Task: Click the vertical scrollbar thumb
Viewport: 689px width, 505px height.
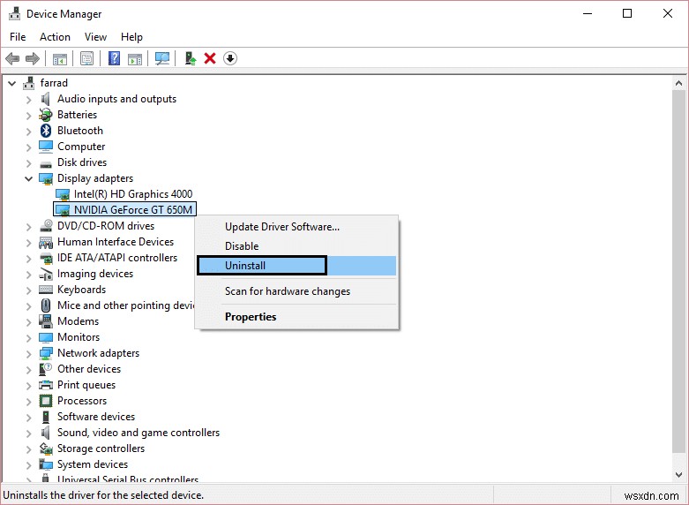Action: click(679, 270)
